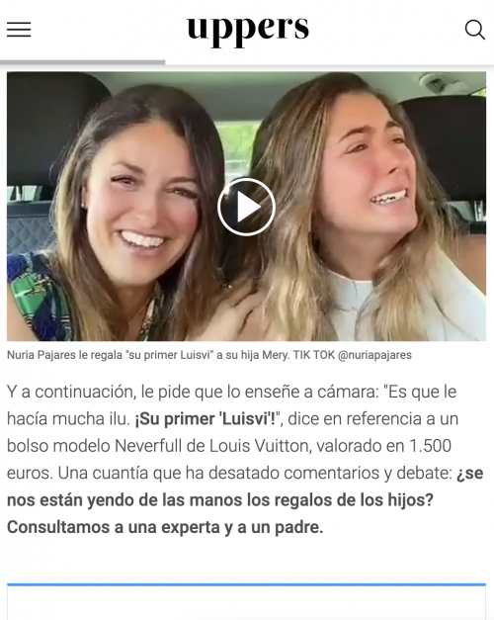
Task: Open the search magnifier icon
Action: click(x=474, y=30)
